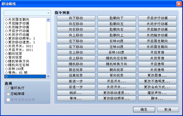Insert the 左转90度 command
Screen dimensions: 183x116
(x=117, y=47)
